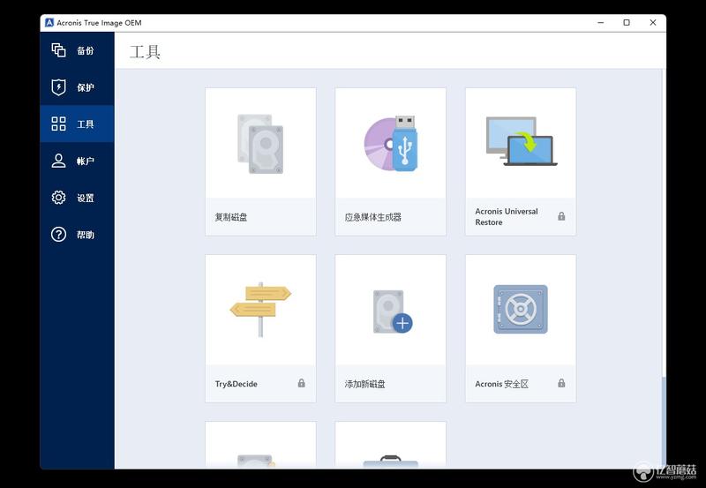Click the Acronis logo in title bar
Viewport: 706px width, 488px height.
(x=49, y=23)
